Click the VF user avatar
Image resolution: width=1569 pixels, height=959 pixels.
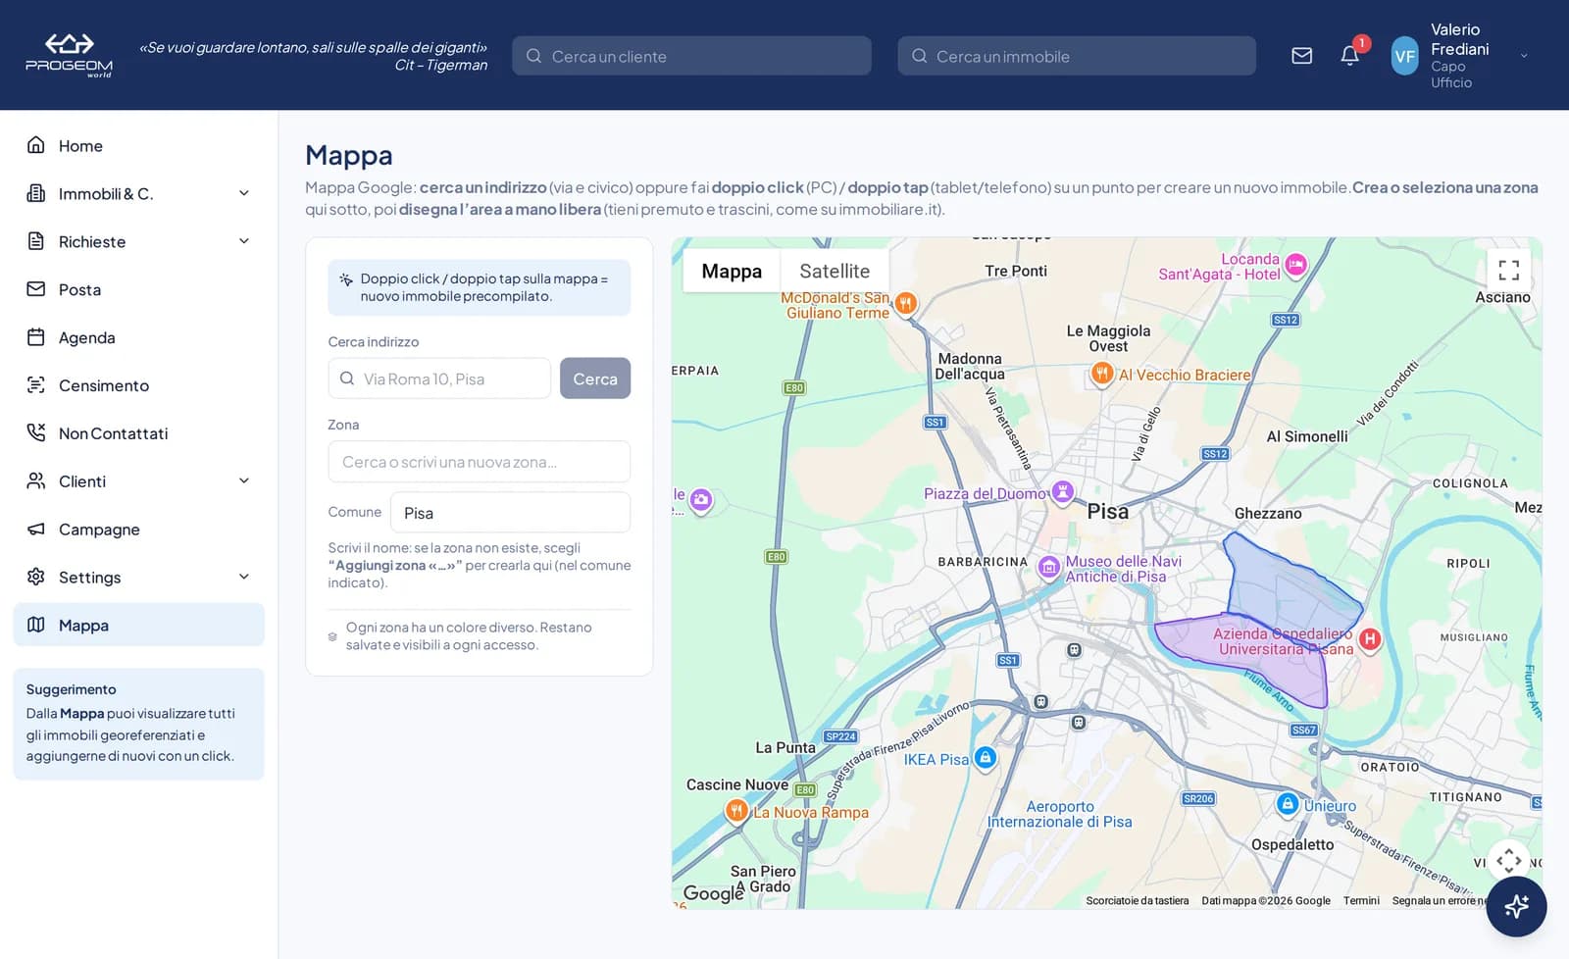[x=1404, y=56]
